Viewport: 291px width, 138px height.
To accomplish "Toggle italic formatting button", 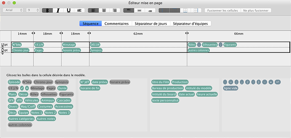I will point(58,10).
